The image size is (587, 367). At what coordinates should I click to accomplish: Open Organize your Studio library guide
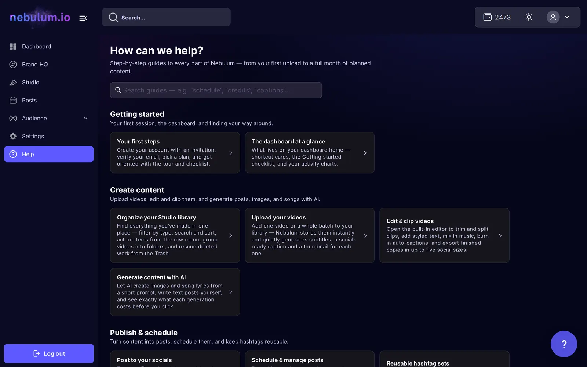[175, 236]
